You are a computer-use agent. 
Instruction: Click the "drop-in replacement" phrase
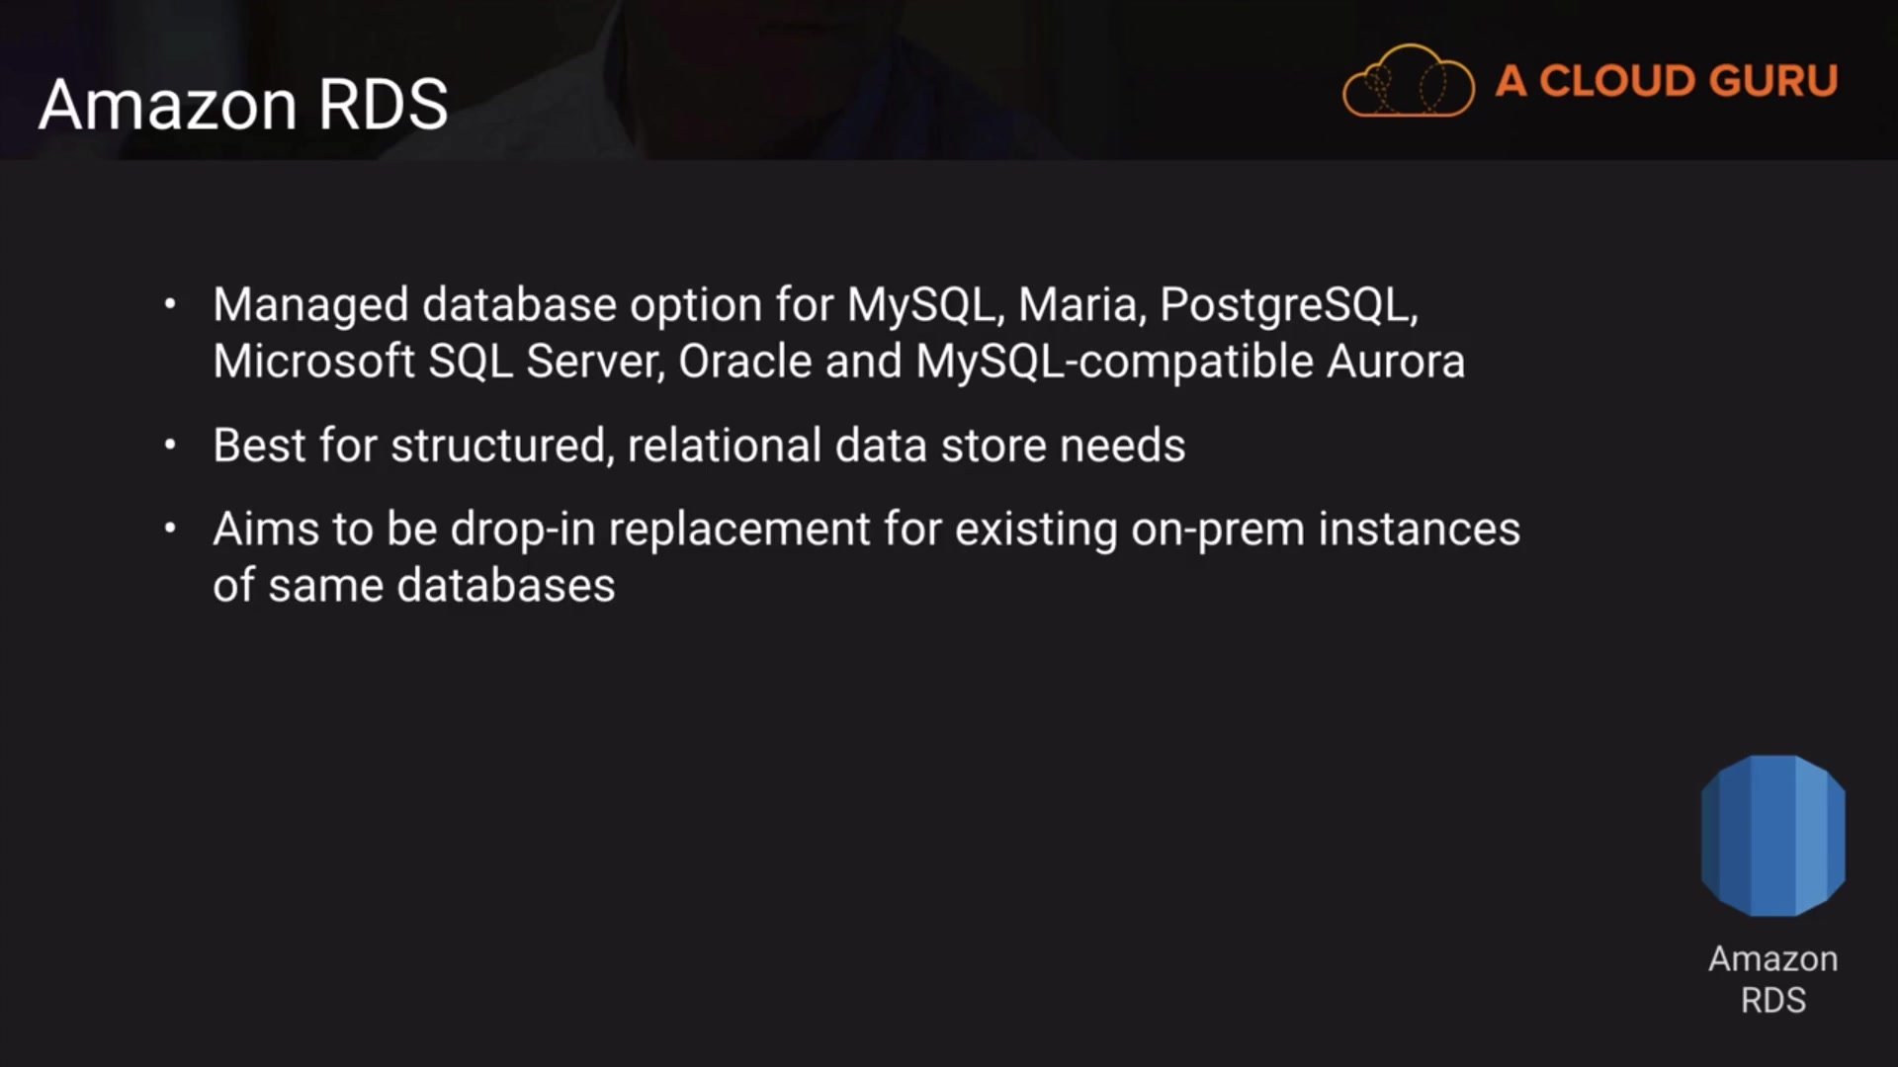[x=660, y=530]
